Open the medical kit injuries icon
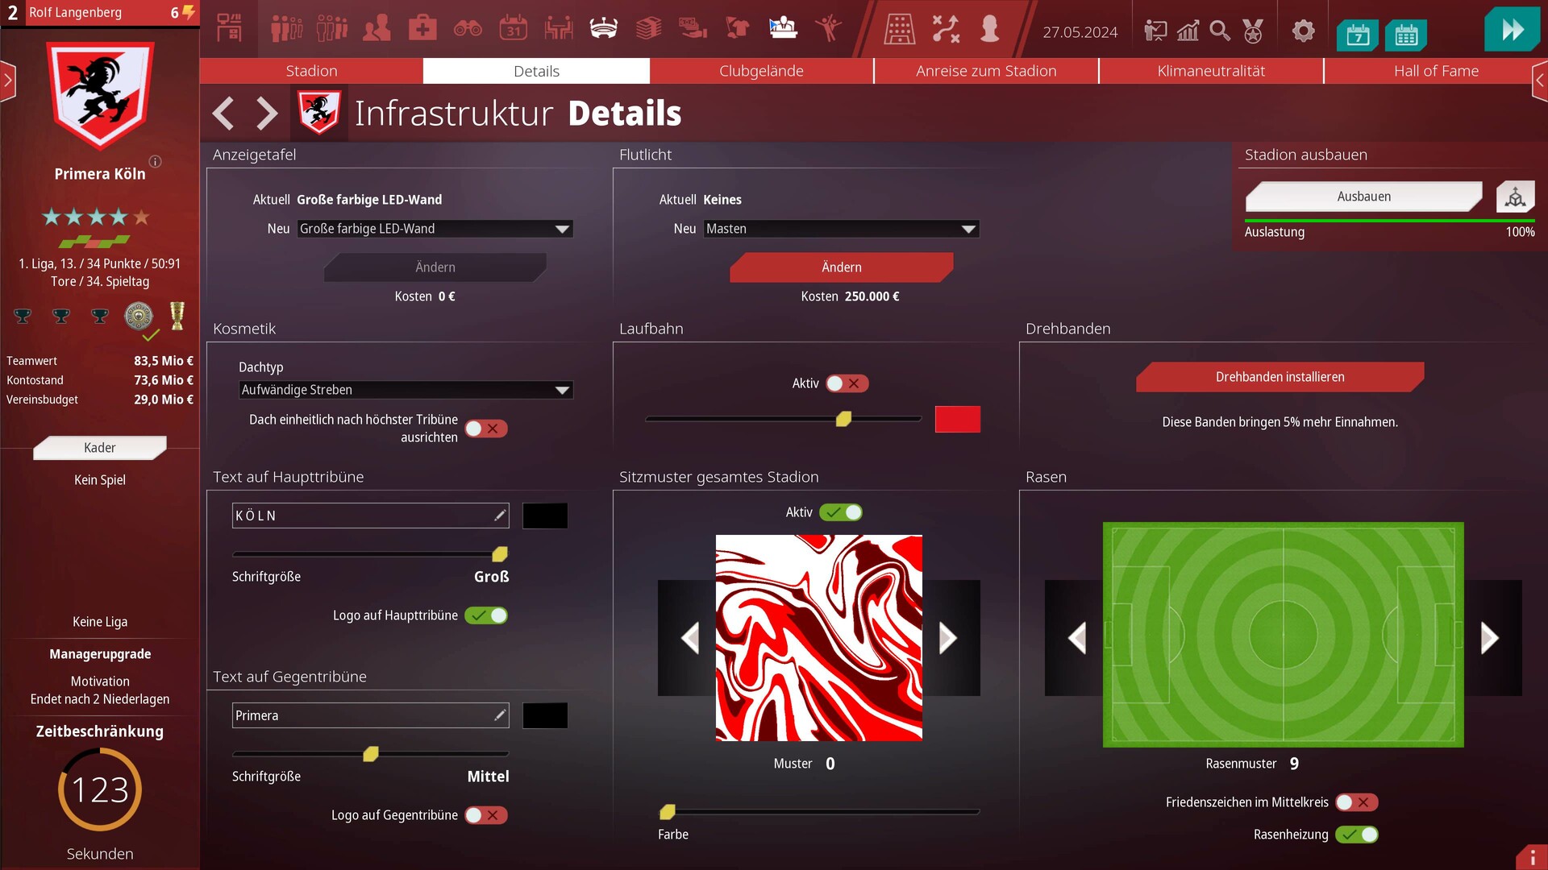The height and width of the screenshot is (870, 1548). [422, 30]
